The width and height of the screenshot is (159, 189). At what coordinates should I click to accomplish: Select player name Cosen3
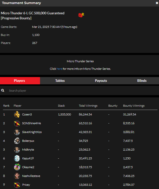click(x=27, y=114)
